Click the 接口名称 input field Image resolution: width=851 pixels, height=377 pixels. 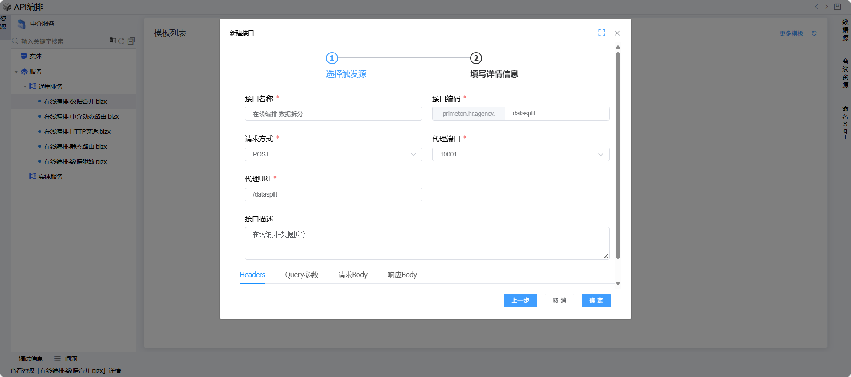[333, 114]
